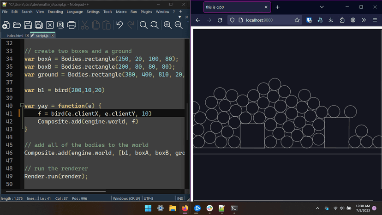Open the Encoding menu

(x=55, y=12)
